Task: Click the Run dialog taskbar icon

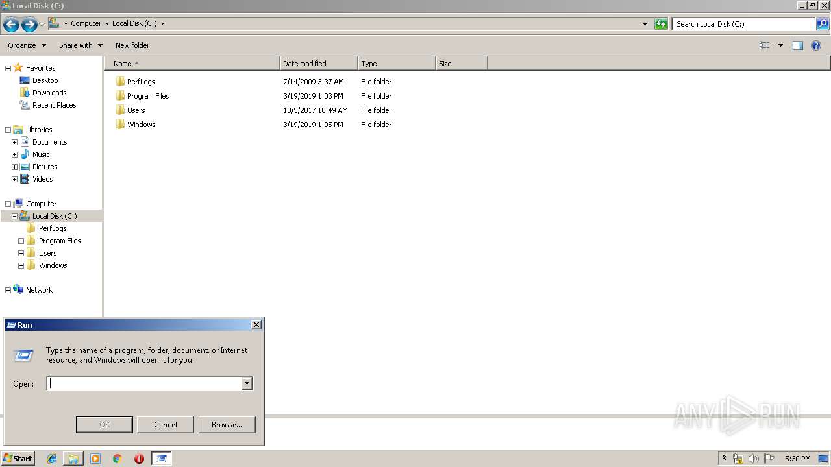Action: 161,459
